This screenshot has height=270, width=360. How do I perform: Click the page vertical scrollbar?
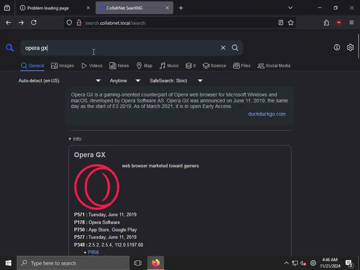point(358,46)
